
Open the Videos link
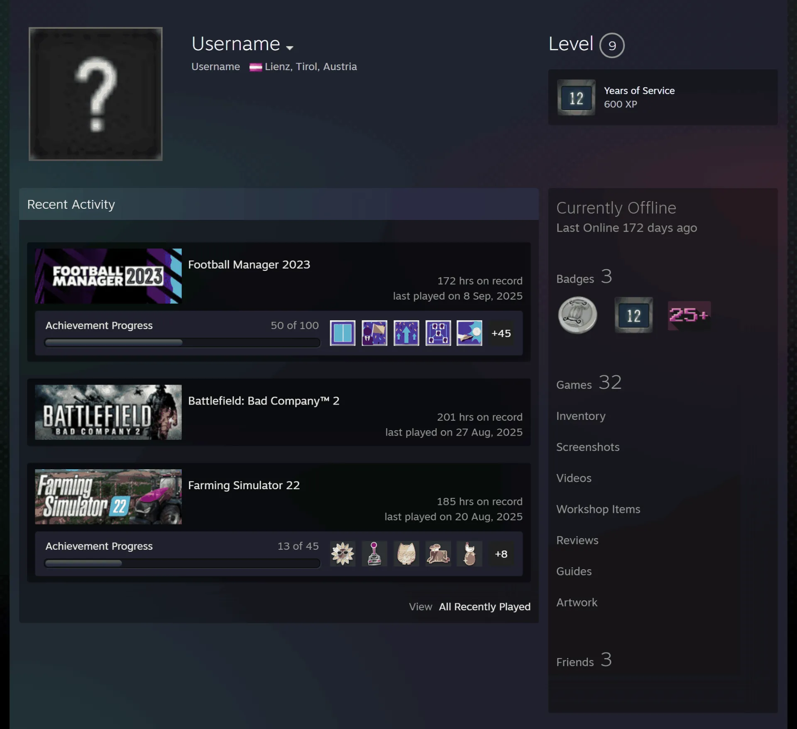pyautogui.click(x=574, y=478)
